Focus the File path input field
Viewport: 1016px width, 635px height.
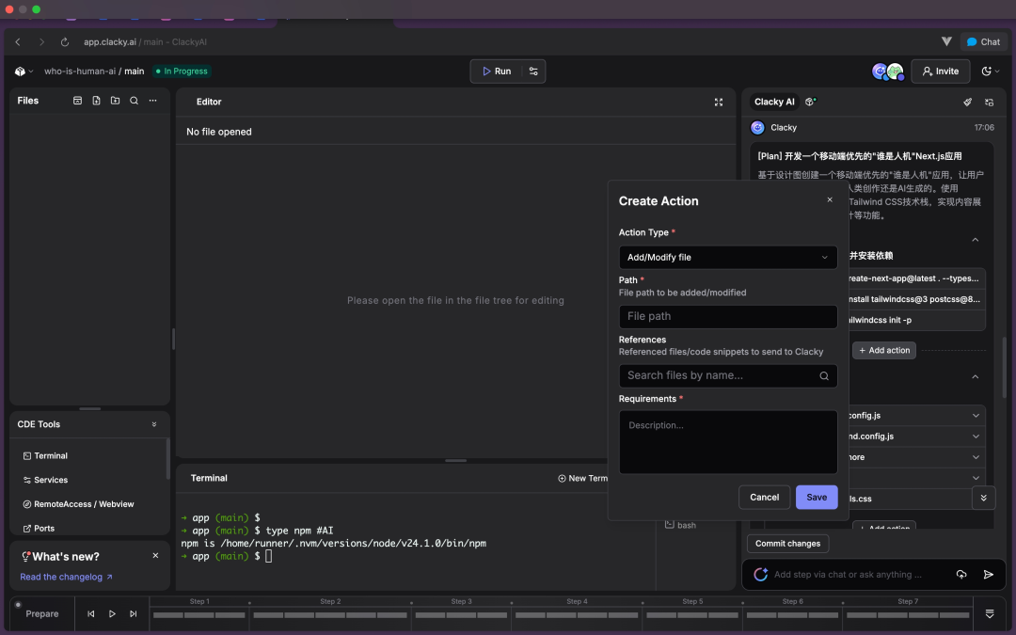[727, 316]
